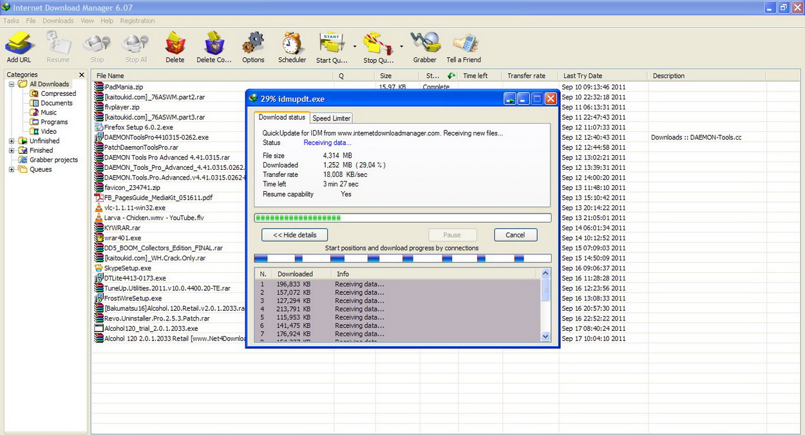The height and width of the screenshot is (435, 805).
Task: Cancel the idmupdt.exe download
Action: (x=515, y=234)
